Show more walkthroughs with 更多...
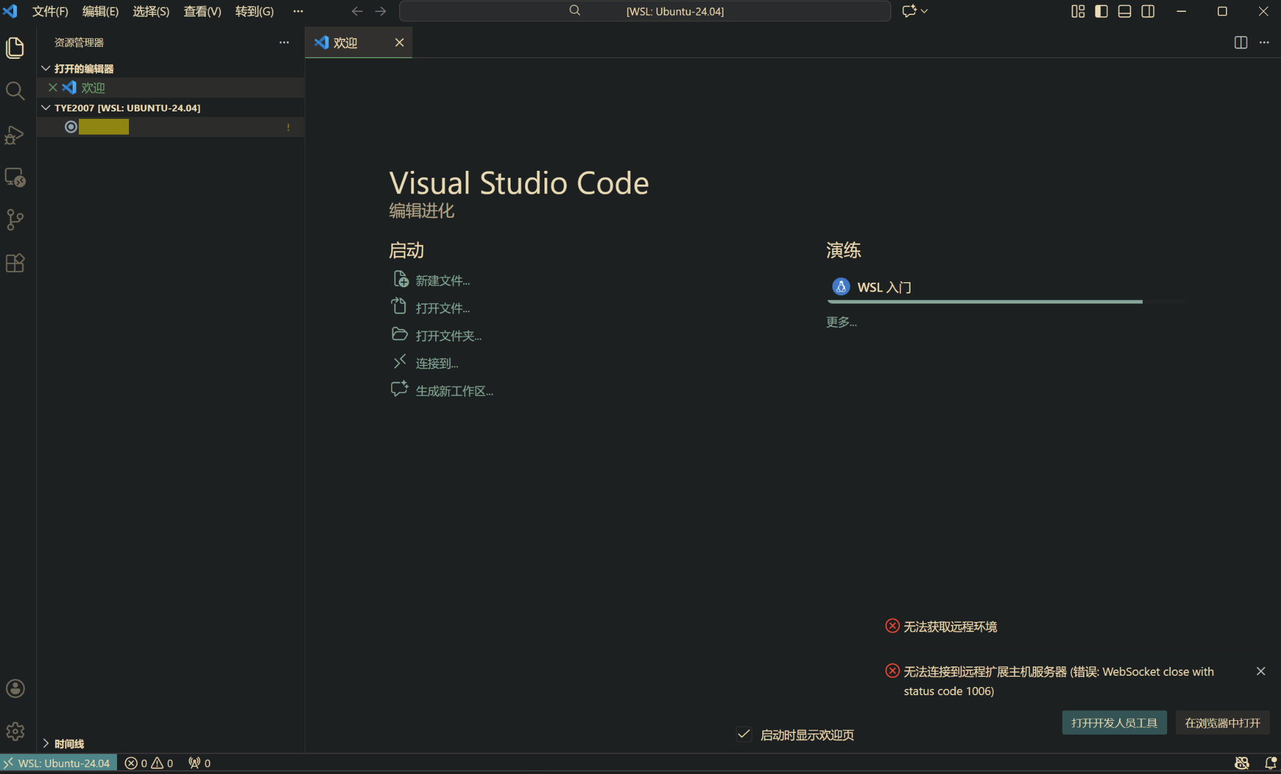 pos(841,322)
